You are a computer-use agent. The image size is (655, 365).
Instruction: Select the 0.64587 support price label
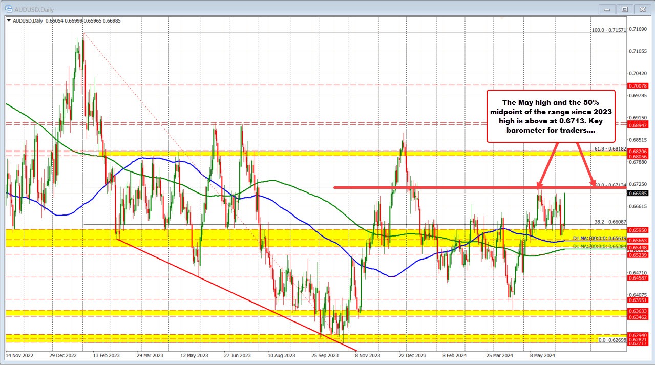(x=637, y=278)
